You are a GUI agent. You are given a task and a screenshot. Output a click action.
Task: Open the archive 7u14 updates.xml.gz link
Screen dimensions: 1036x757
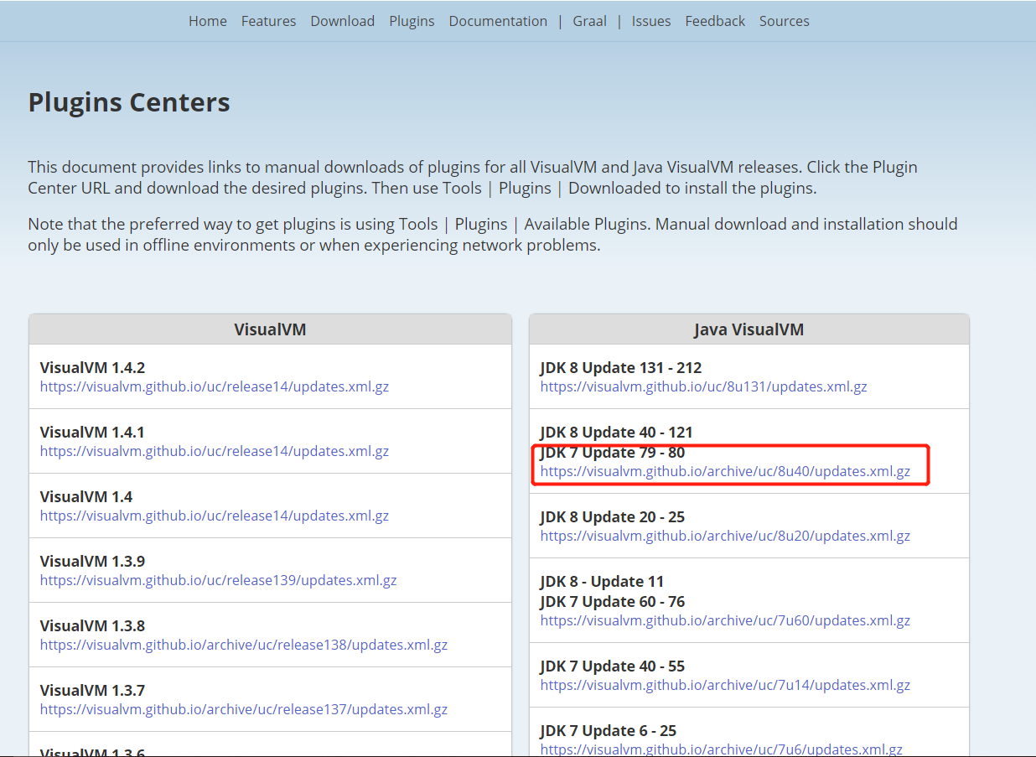[725, 685]
